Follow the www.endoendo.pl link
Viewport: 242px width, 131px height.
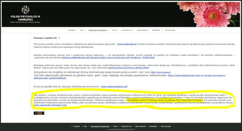coord(127,44)
